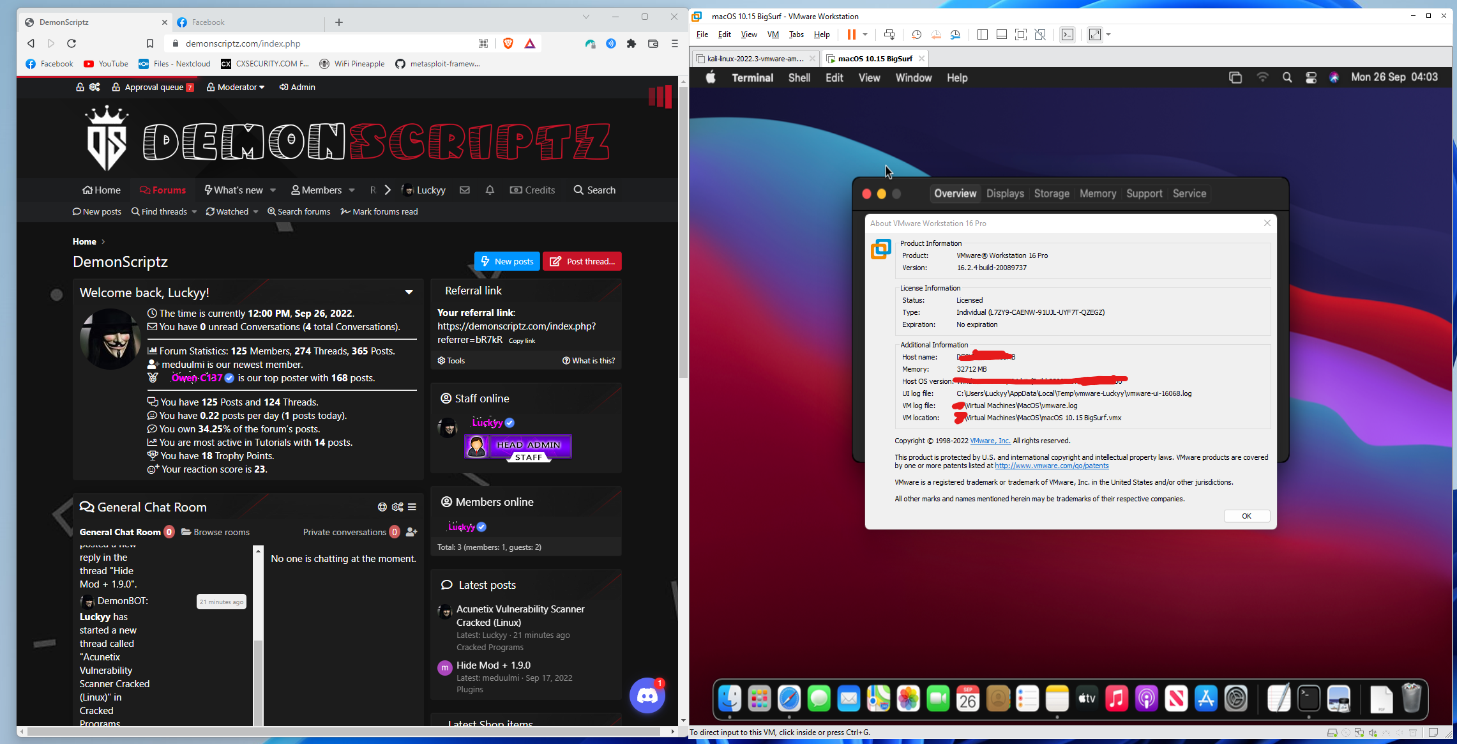The height and width of the screenshot is (744, 1457).
Task: Click VMware Unity mode icon
Action: (x=1040, y=34)
